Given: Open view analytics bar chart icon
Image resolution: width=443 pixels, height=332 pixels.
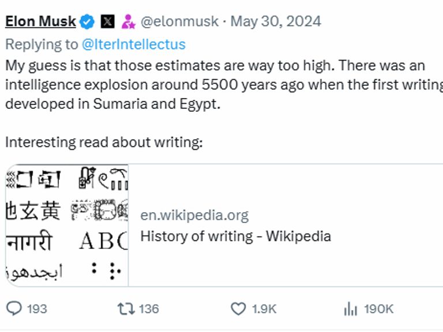Looking at the screenshot, I should [x=350, y=309].
